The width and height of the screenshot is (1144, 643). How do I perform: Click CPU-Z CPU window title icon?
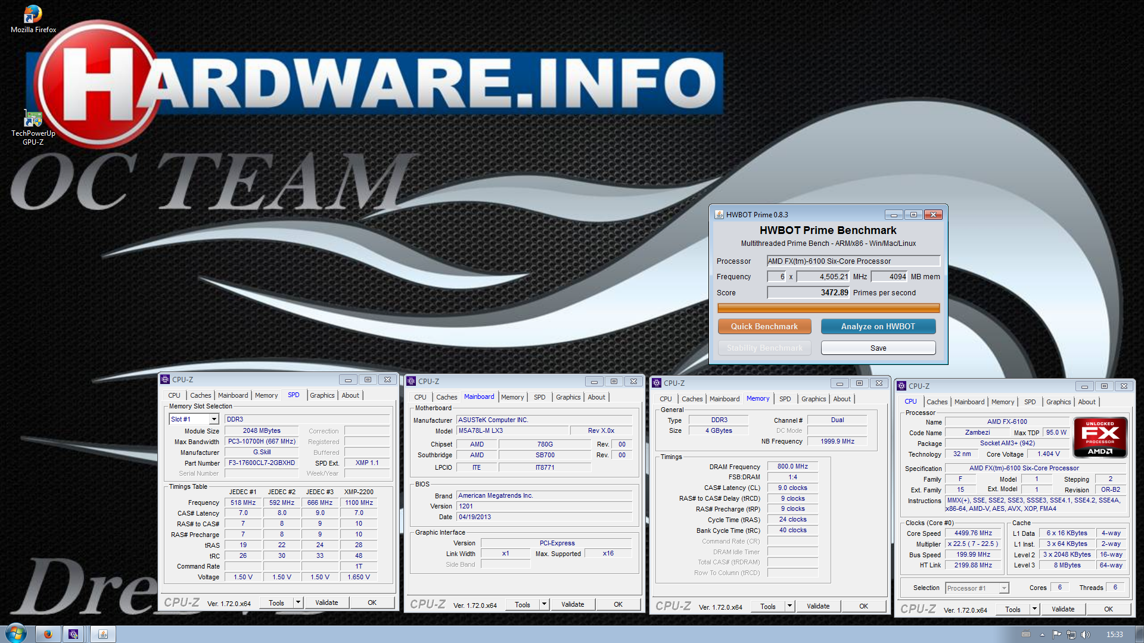[901, 386]
